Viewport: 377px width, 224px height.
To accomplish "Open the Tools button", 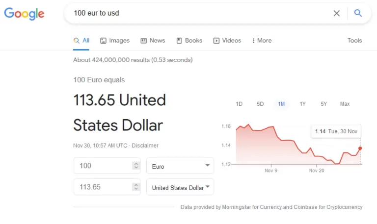I will pyautogui.click(x=354, y=40).
